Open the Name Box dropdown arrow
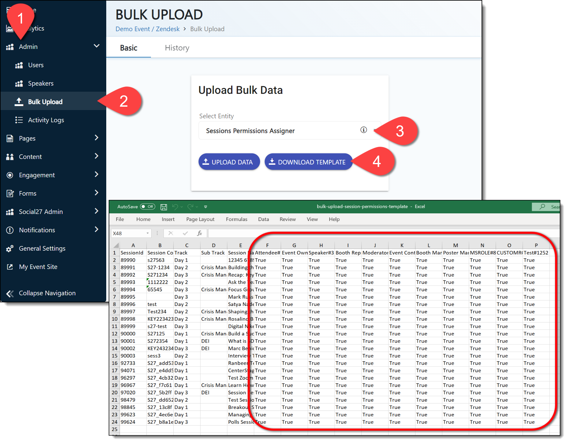Screen dimensions: 567x442 click(148, 233)
